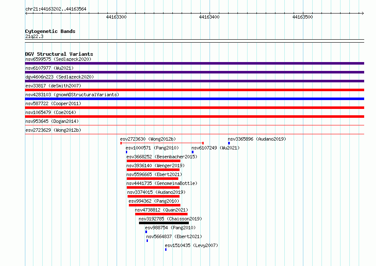Click the esv1510435 (Levy2007) blue marker
Screen dimensions: 376x266
(166, 250)
